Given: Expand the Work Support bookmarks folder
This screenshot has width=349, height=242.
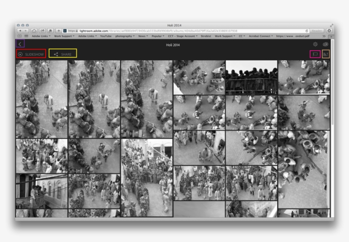Looking at the screenshot, I should coord(64,36).
